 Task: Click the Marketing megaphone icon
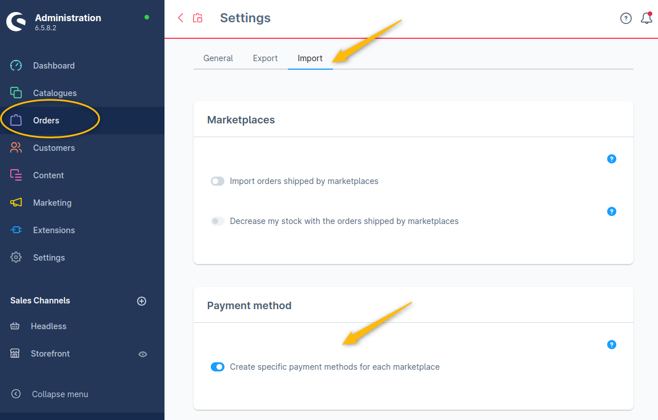pyautogui.click(x=16, y=203)
